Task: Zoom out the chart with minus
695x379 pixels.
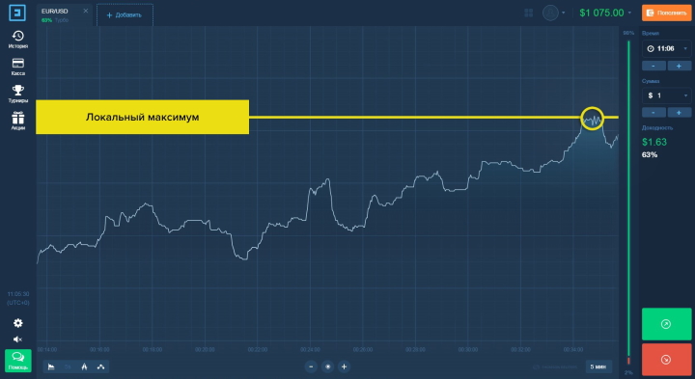Action: coord(311,366)
